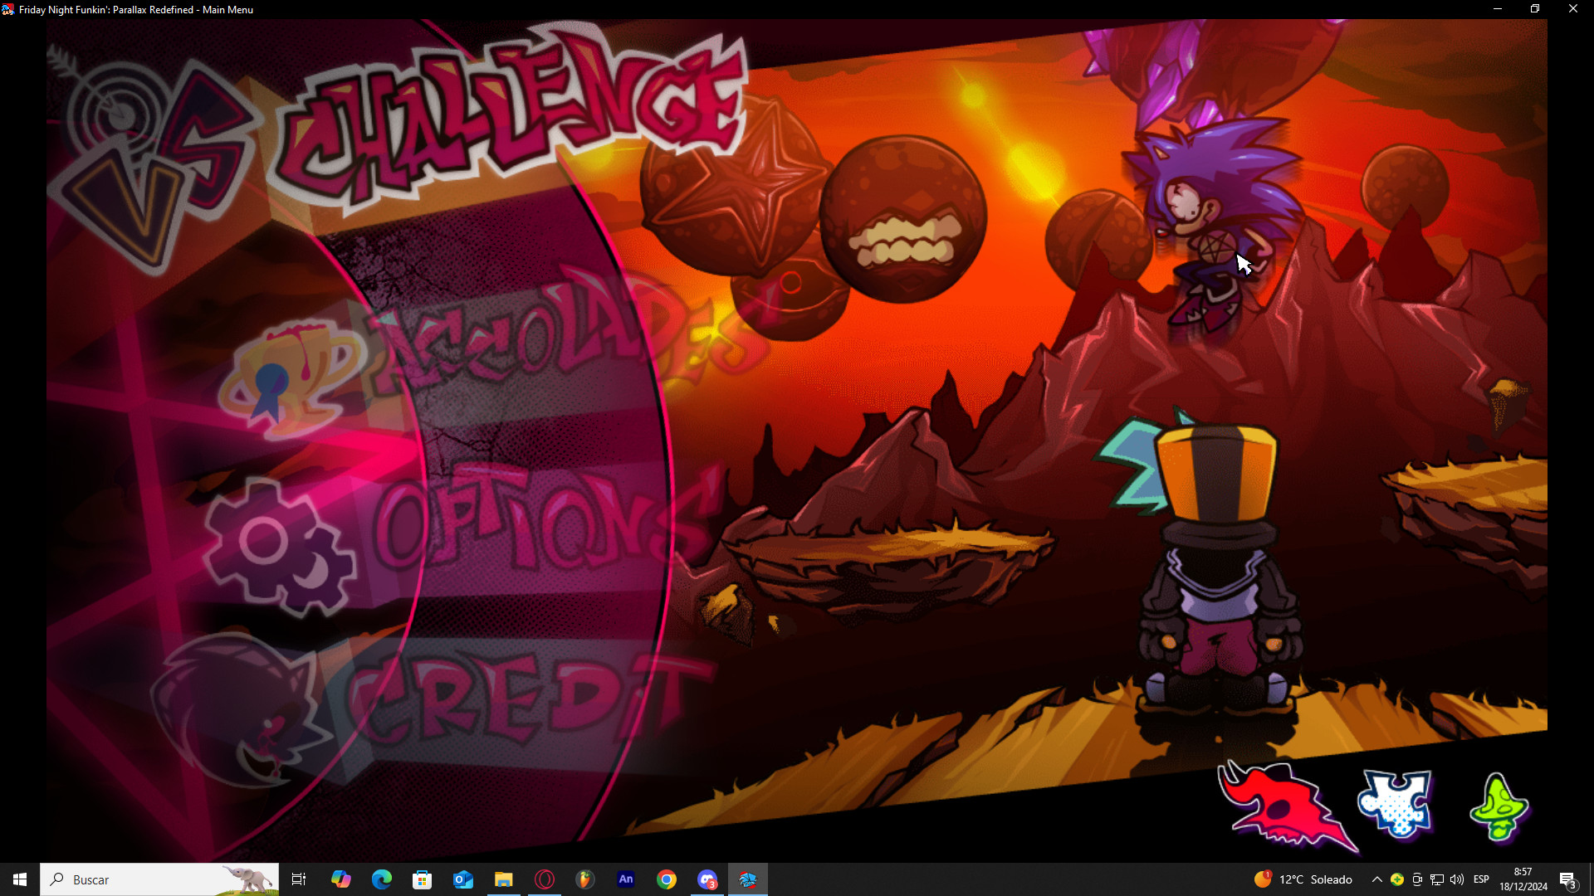The height and width of the screenshot is (896, 1594).
Task: Click the Buscar search field
Action: 125,879
